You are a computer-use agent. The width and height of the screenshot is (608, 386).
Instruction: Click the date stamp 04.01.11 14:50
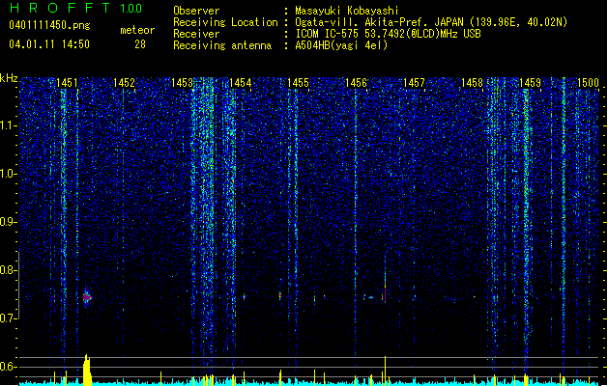pyautogui.click(x=49, y=44)
